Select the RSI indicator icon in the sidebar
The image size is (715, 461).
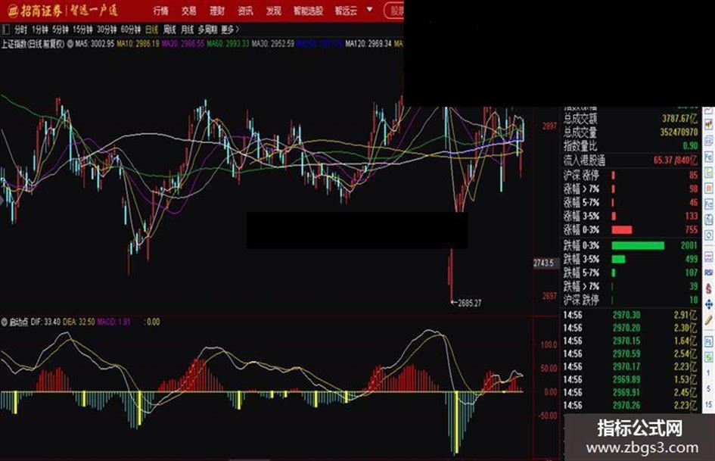[x=709, y=272]
